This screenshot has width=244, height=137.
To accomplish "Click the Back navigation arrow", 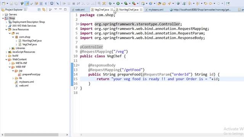I will point(210,3).
